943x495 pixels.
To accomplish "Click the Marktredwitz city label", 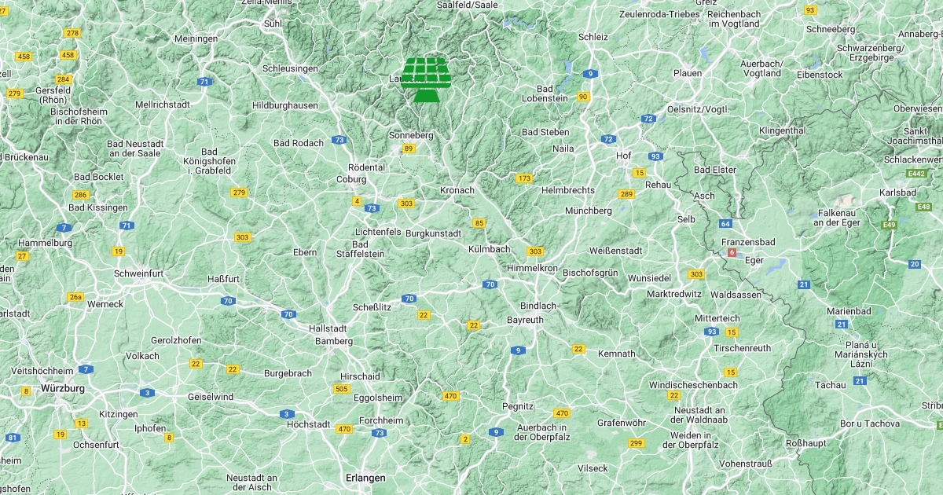I will 673,294.
